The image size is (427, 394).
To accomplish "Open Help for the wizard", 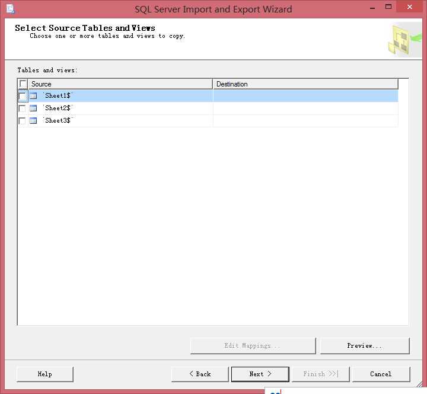I will [45, 374].
